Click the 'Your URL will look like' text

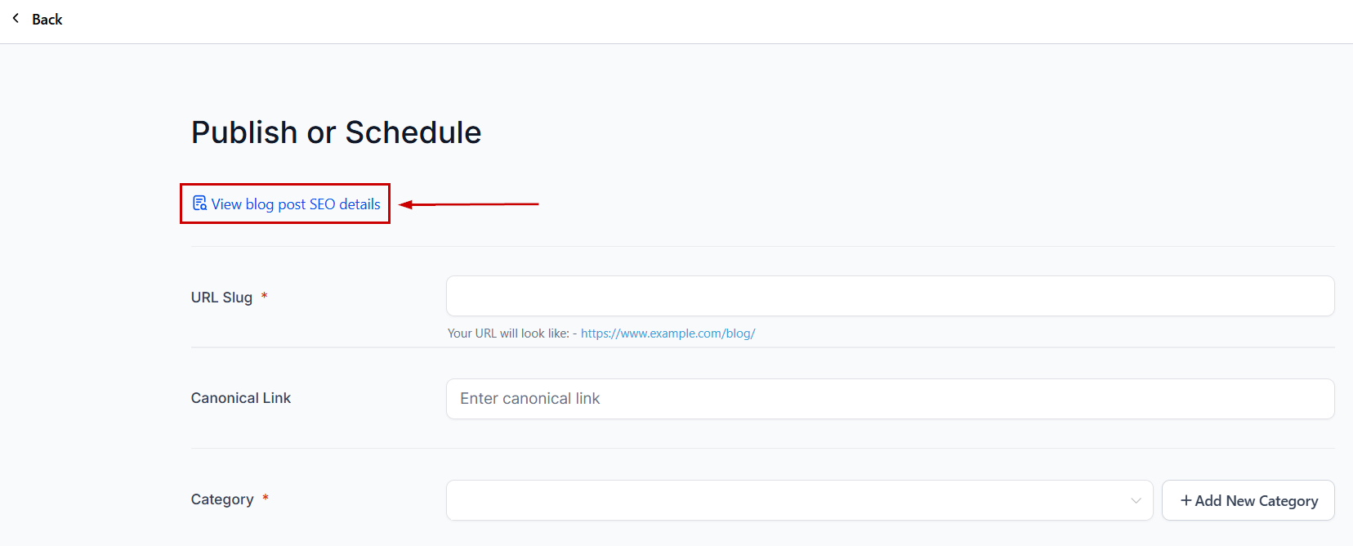click(x=508, y=333)
